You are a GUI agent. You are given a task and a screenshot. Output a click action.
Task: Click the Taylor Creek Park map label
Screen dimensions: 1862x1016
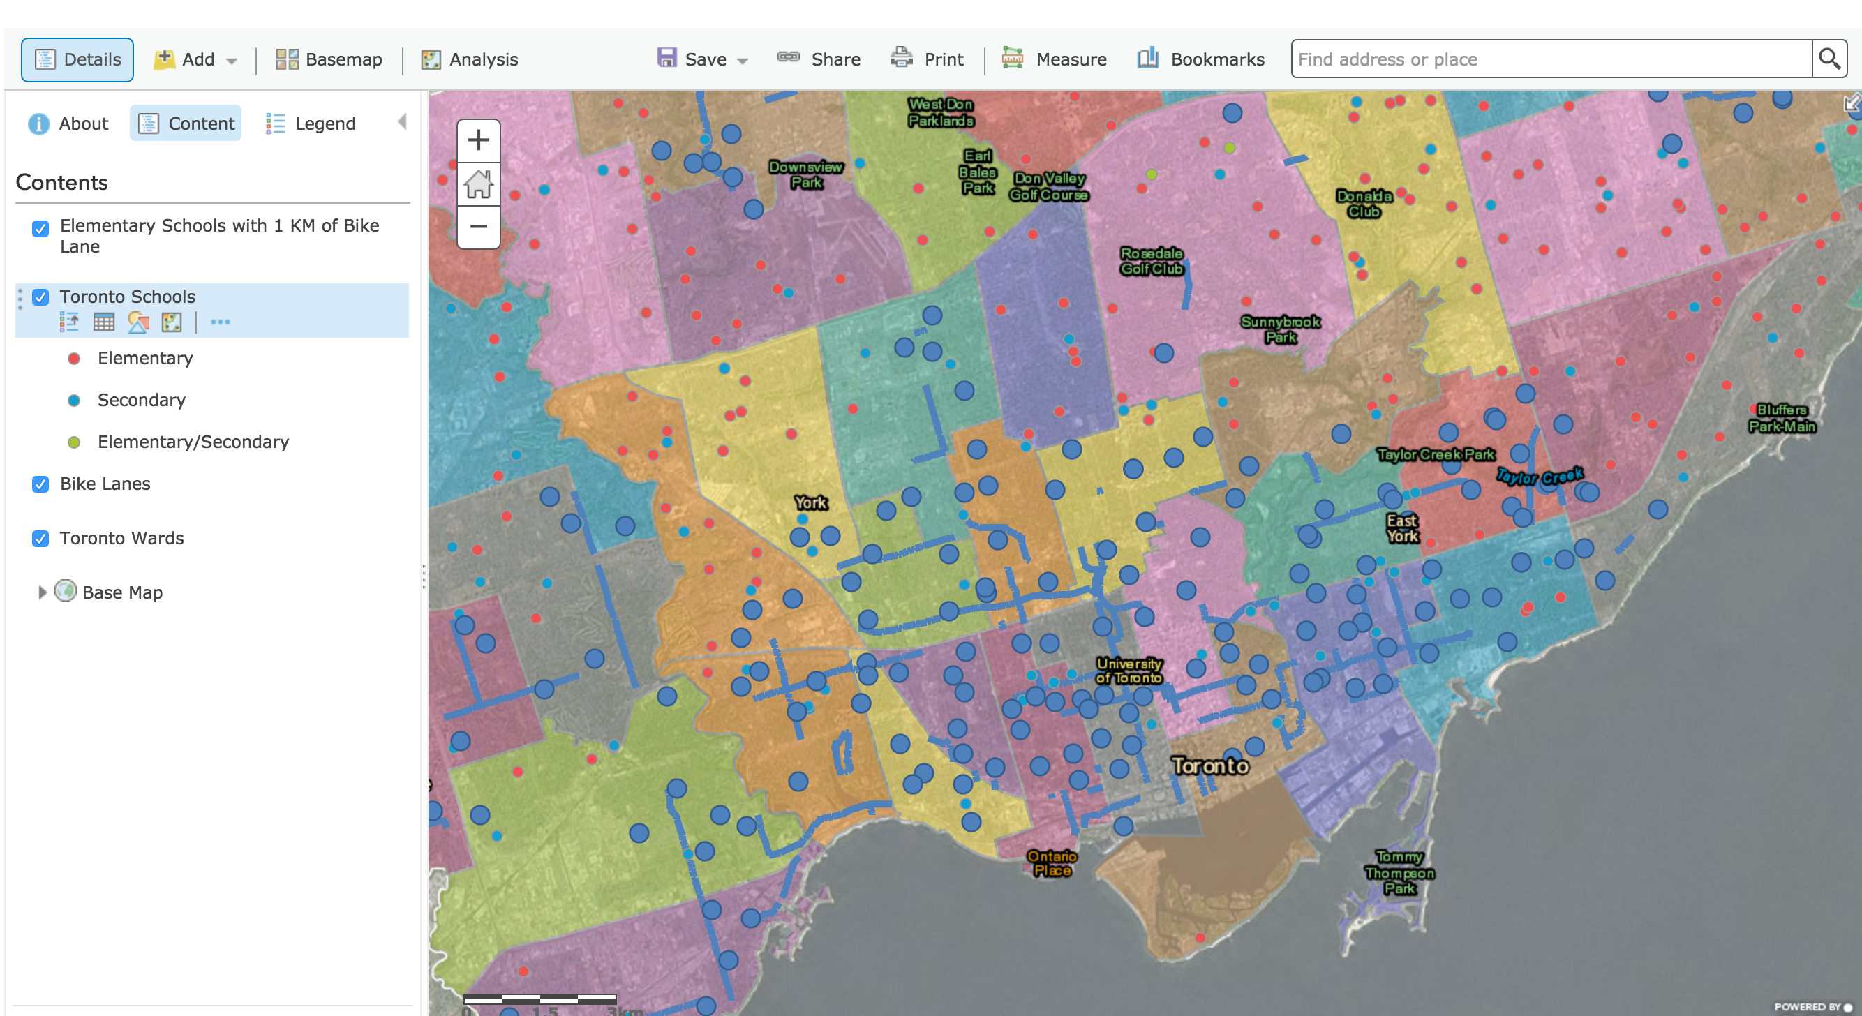(x=1436, y=454)
